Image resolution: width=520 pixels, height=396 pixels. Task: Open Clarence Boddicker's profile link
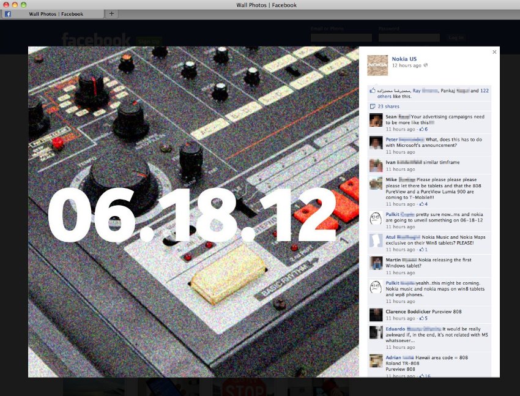tap(408, 312)
